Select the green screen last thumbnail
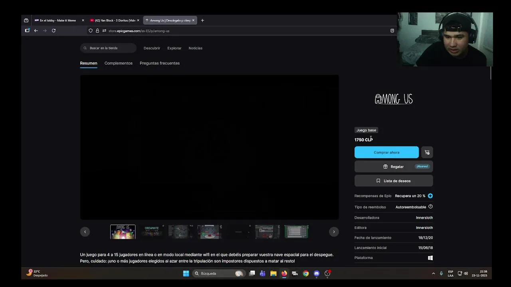Screen dimensions: 511x287 click(x=296, y=232)
